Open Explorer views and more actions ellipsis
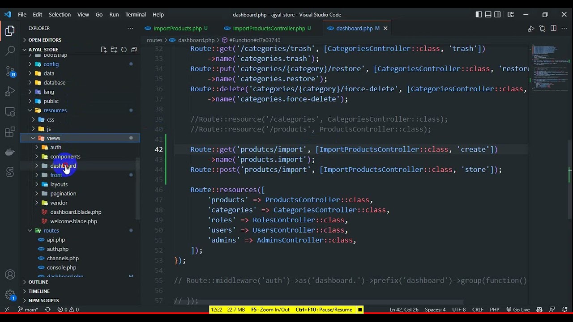Screen dimensions: 573x322 coord(130,28)
